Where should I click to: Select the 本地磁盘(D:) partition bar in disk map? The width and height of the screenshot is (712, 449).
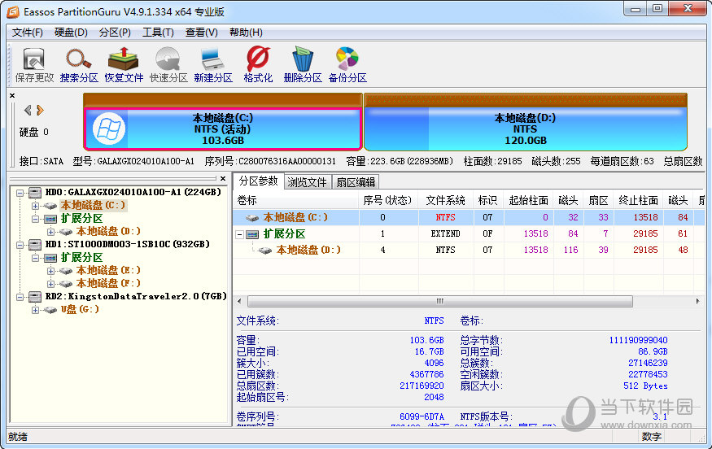coord(525,129)
